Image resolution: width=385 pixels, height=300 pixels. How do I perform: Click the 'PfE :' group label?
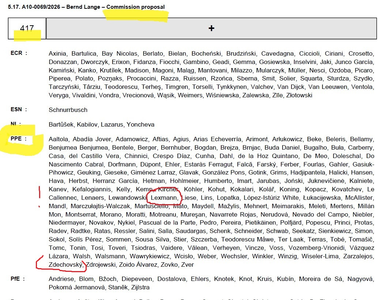(x=18, y=279)
